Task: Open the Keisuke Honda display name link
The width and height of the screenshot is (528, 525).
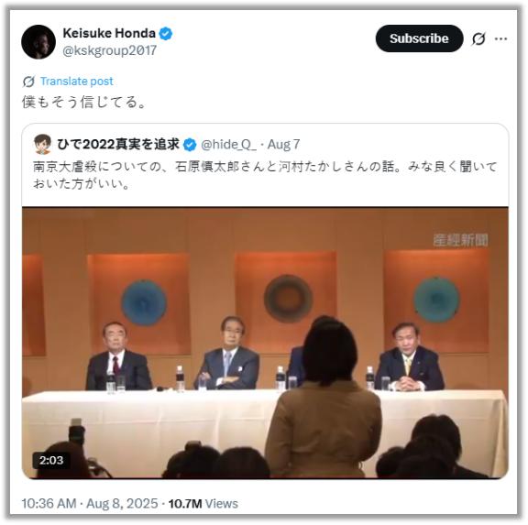Action: [x=109, y=33]
